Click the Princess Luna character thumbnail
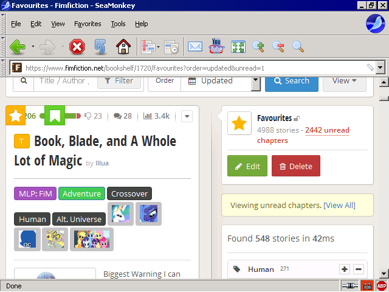The image size is (389, 292). pos(148,214)
